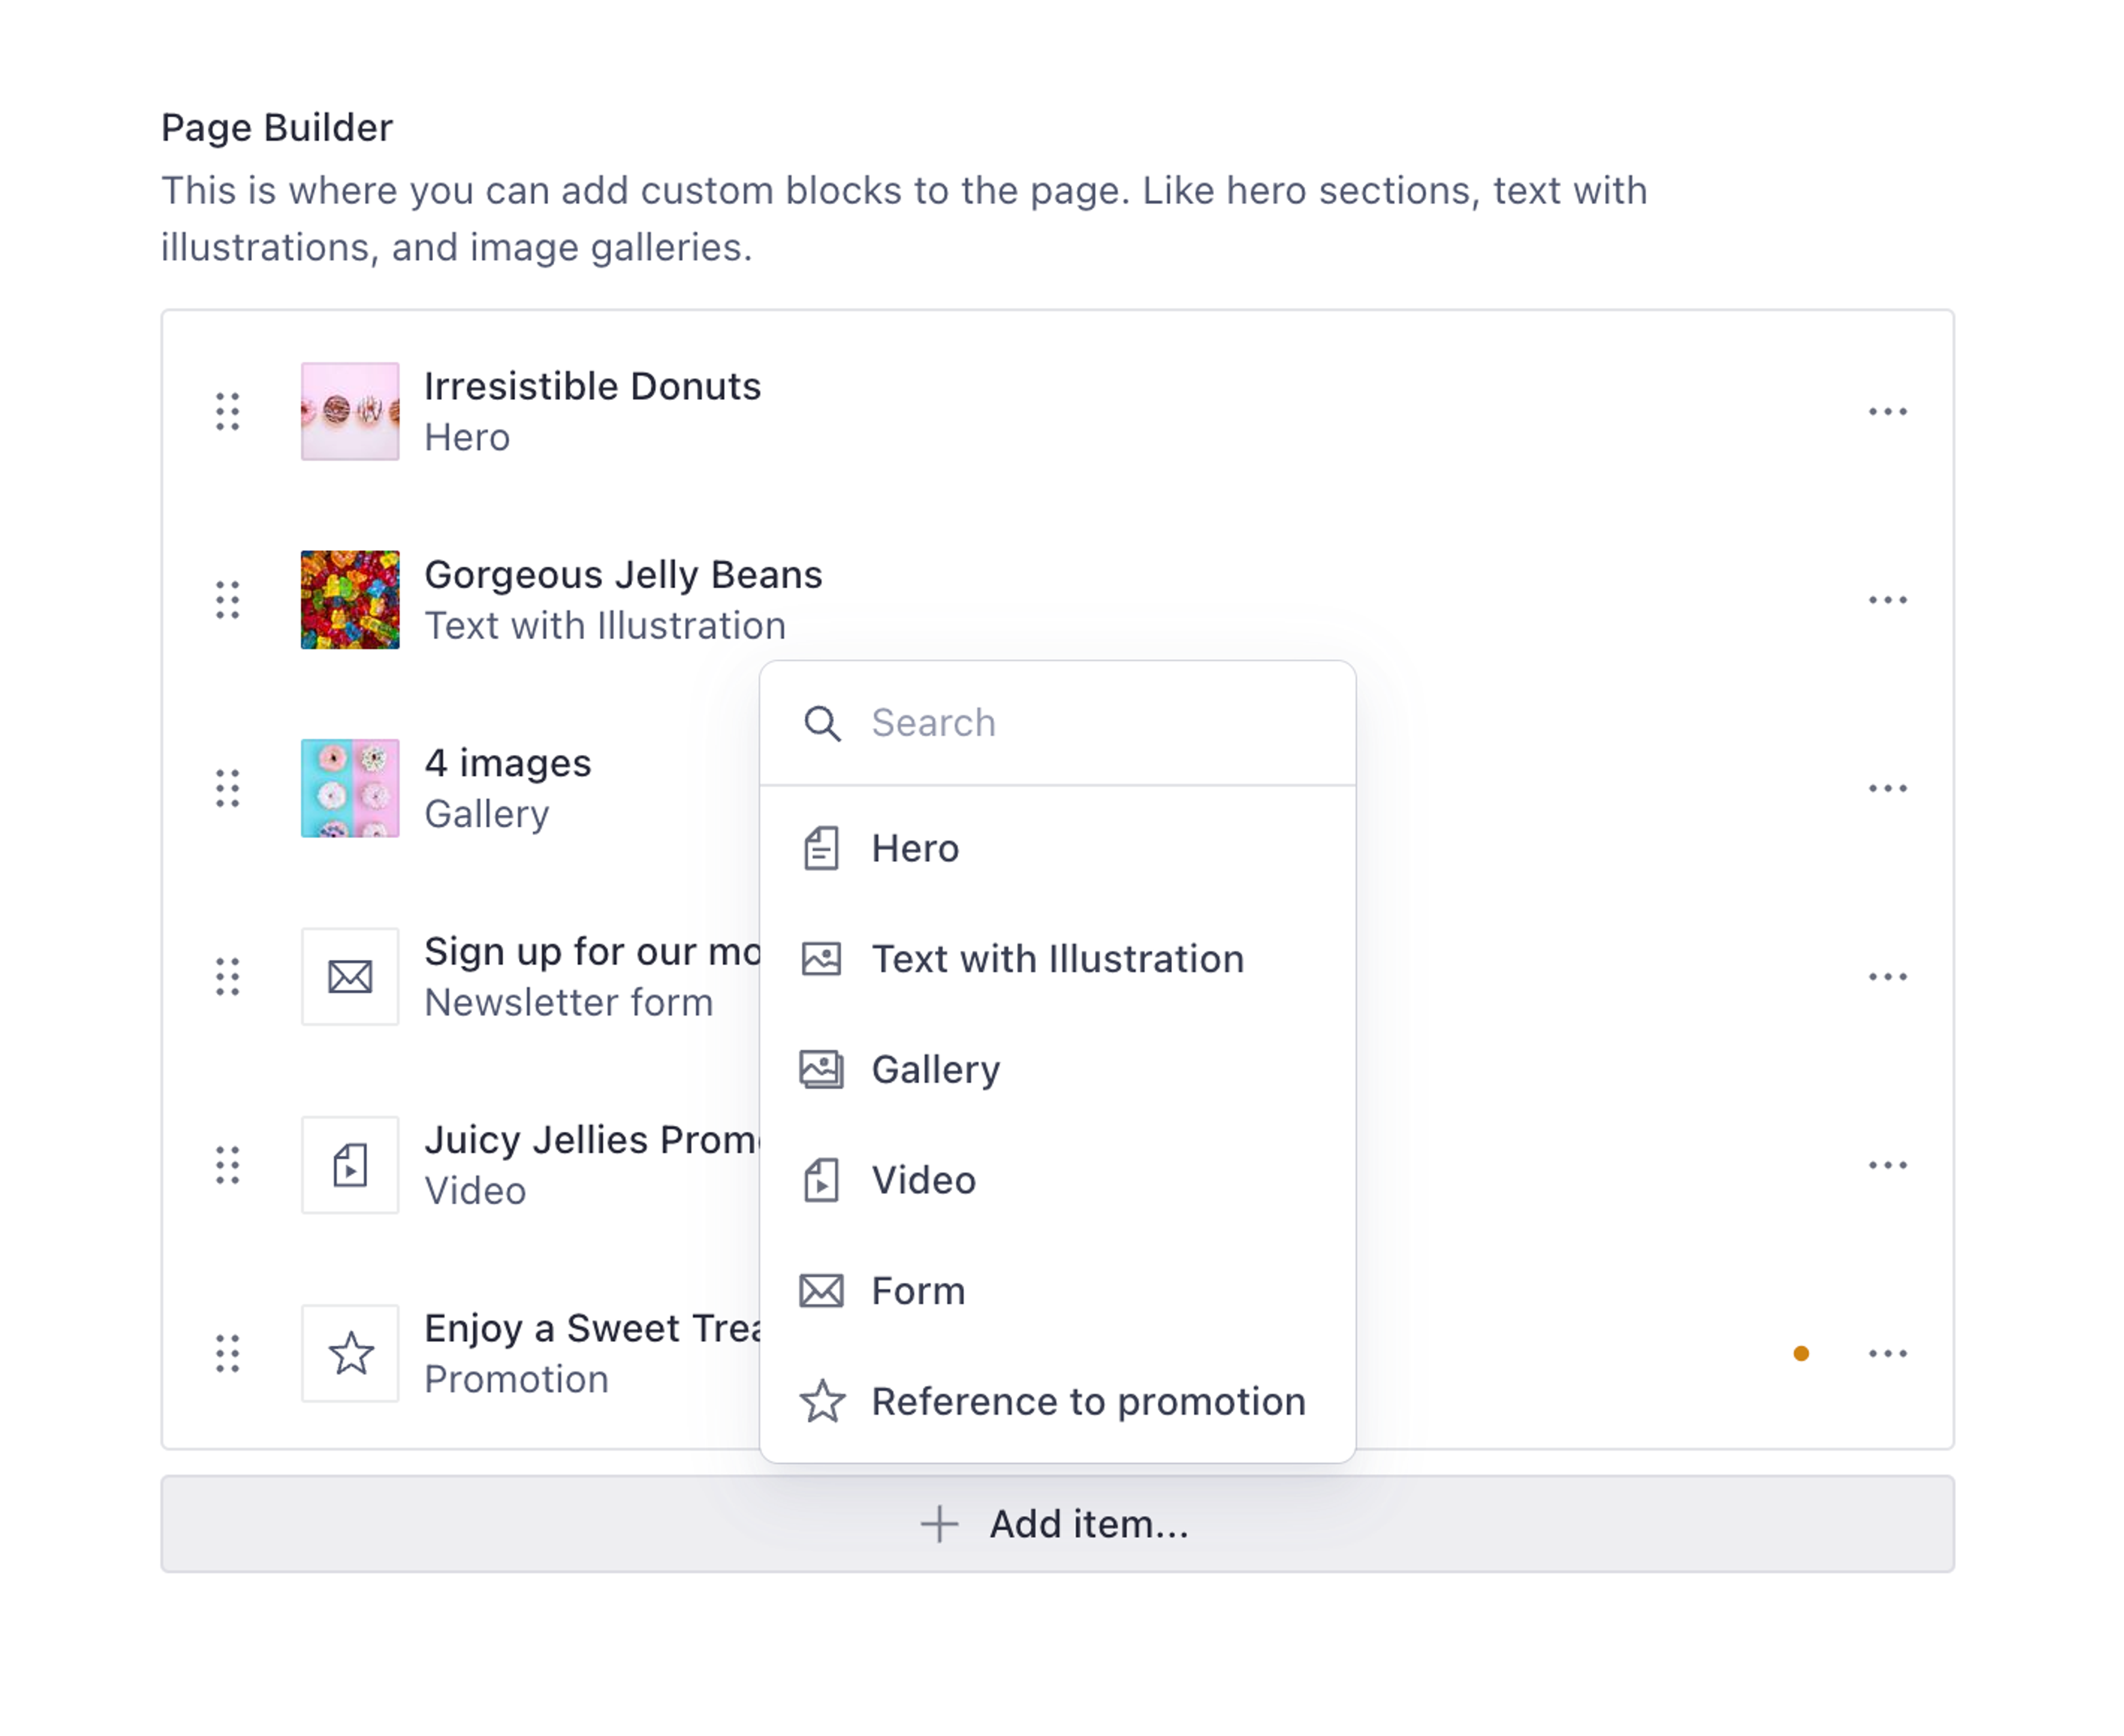Click drag handle for 4 images Gallery
This screenshot has height=1736, width=2124.
[227, 789]
